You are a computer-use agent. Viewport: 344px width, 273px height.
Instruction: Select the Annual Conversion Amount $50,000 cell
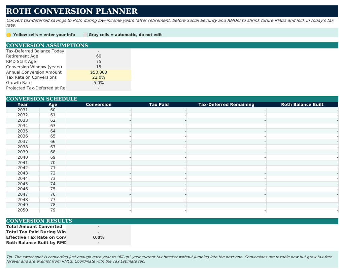(99, 72)
